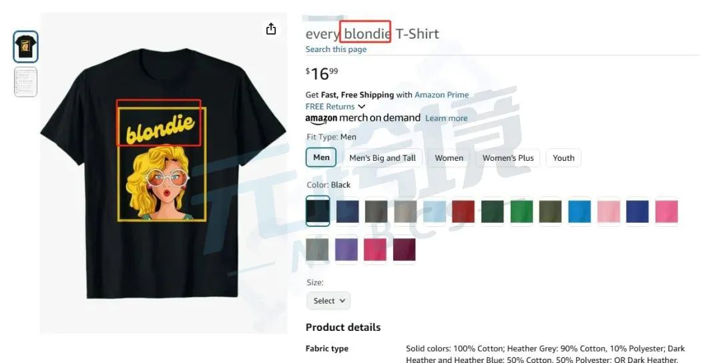Click the main black blondie shirt image
Screen dimensions: 721x363
164,173
